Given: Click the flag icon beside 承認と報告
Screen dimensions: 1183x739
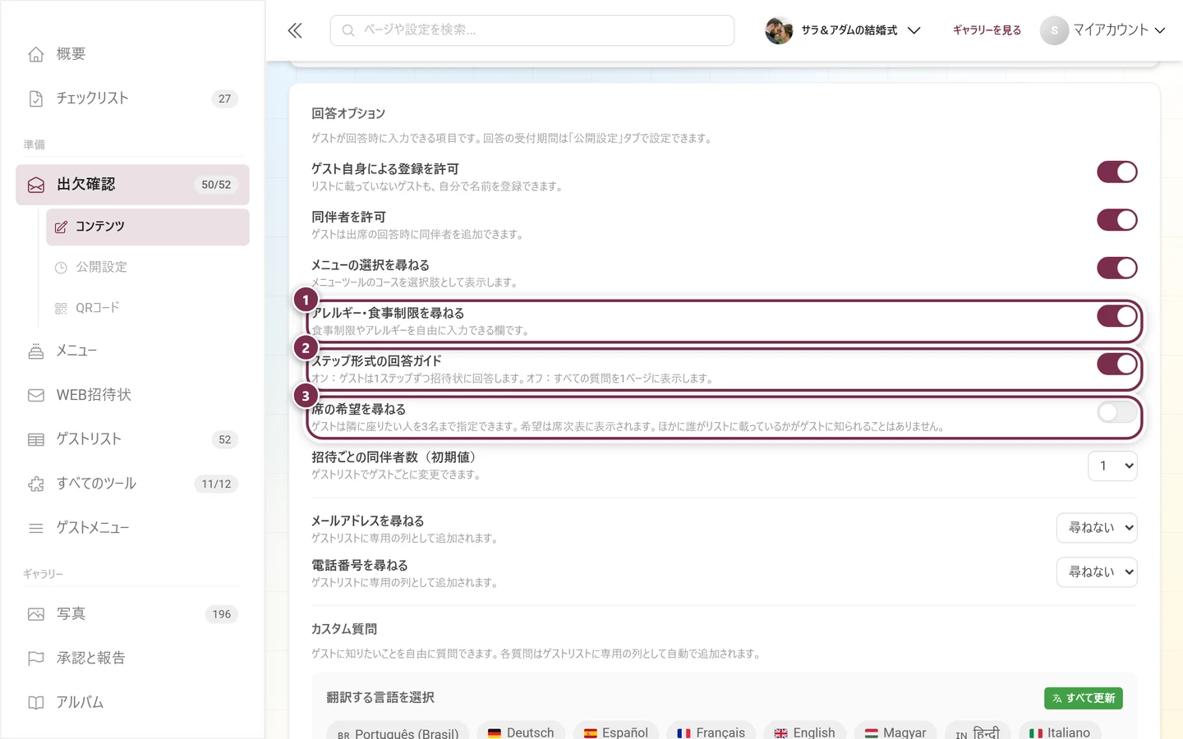Looking at the screenshot, I should point(36,659).
